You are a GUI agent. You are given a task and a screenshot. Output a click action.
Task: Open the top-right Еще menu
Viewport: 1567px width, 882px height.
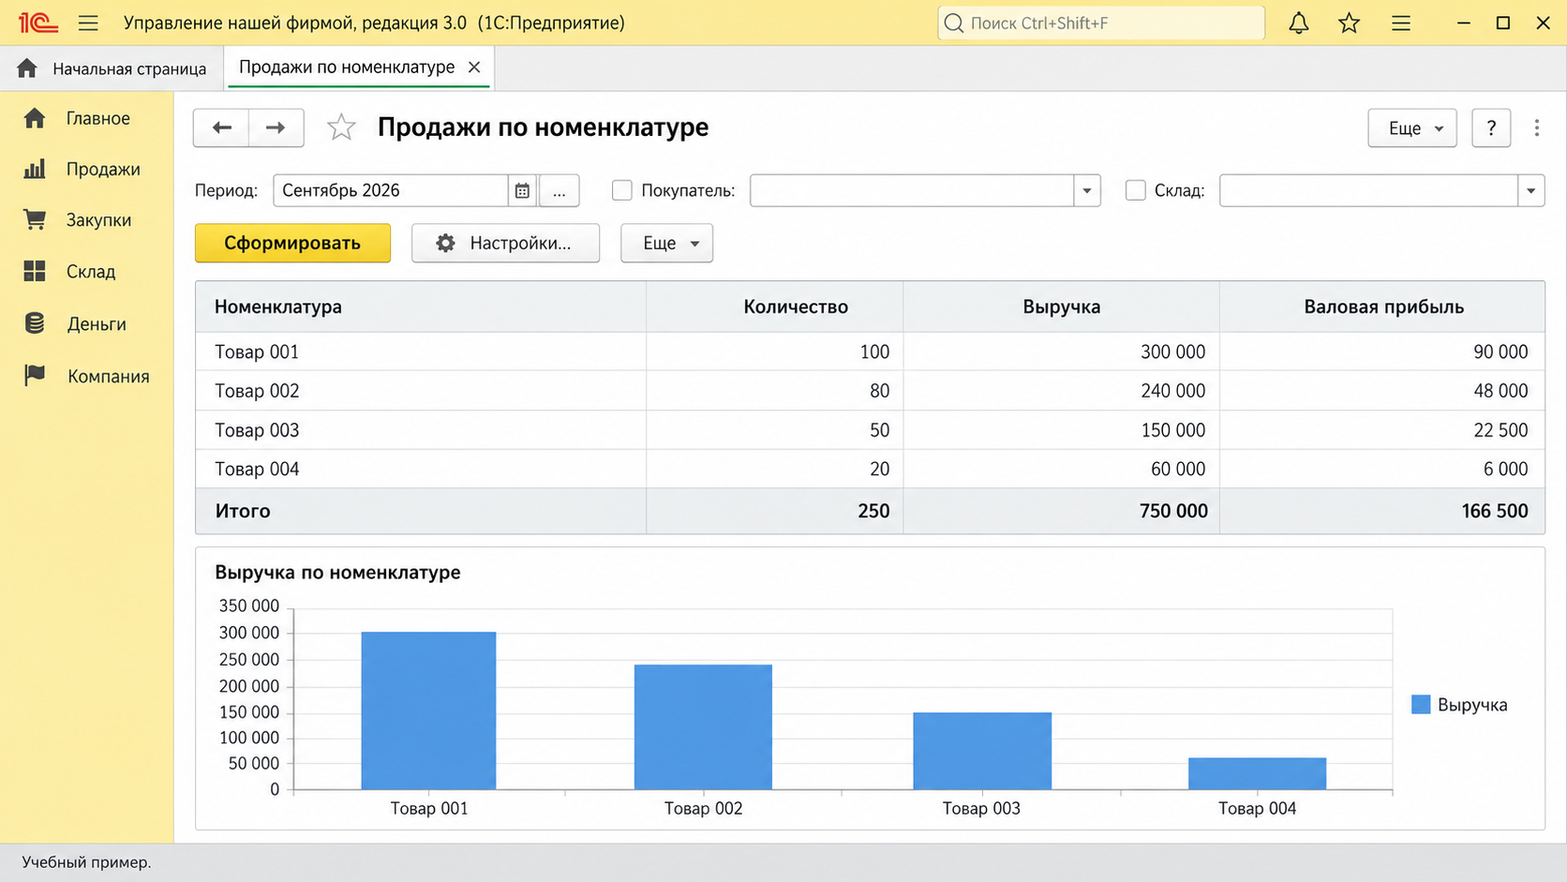[1412, 127]
